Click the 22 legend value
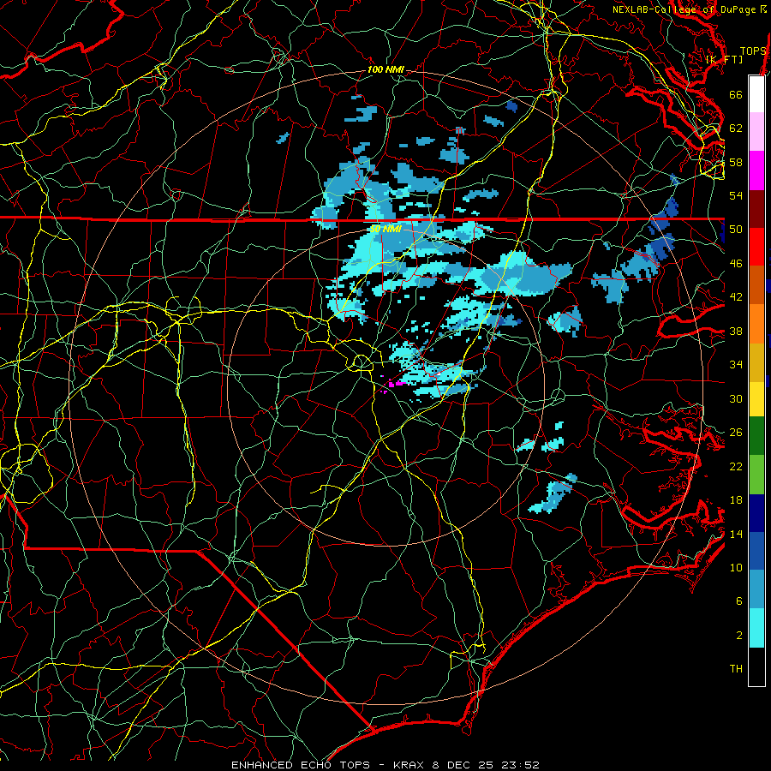 pyautogui.click(x=736, y=466)
